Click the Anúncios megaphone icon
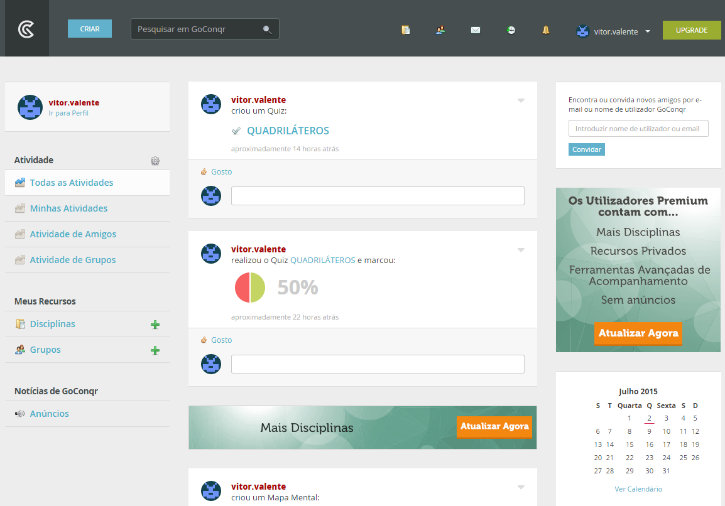 coord(20,413)
